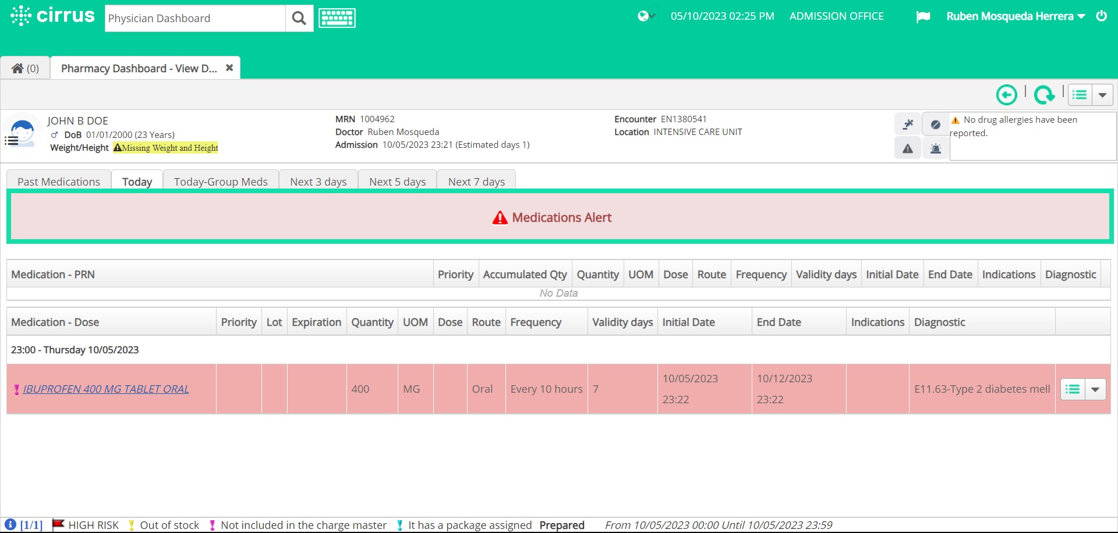Click the globe language selector icon
Viewport: 1118px width, 533px height.
643,16
